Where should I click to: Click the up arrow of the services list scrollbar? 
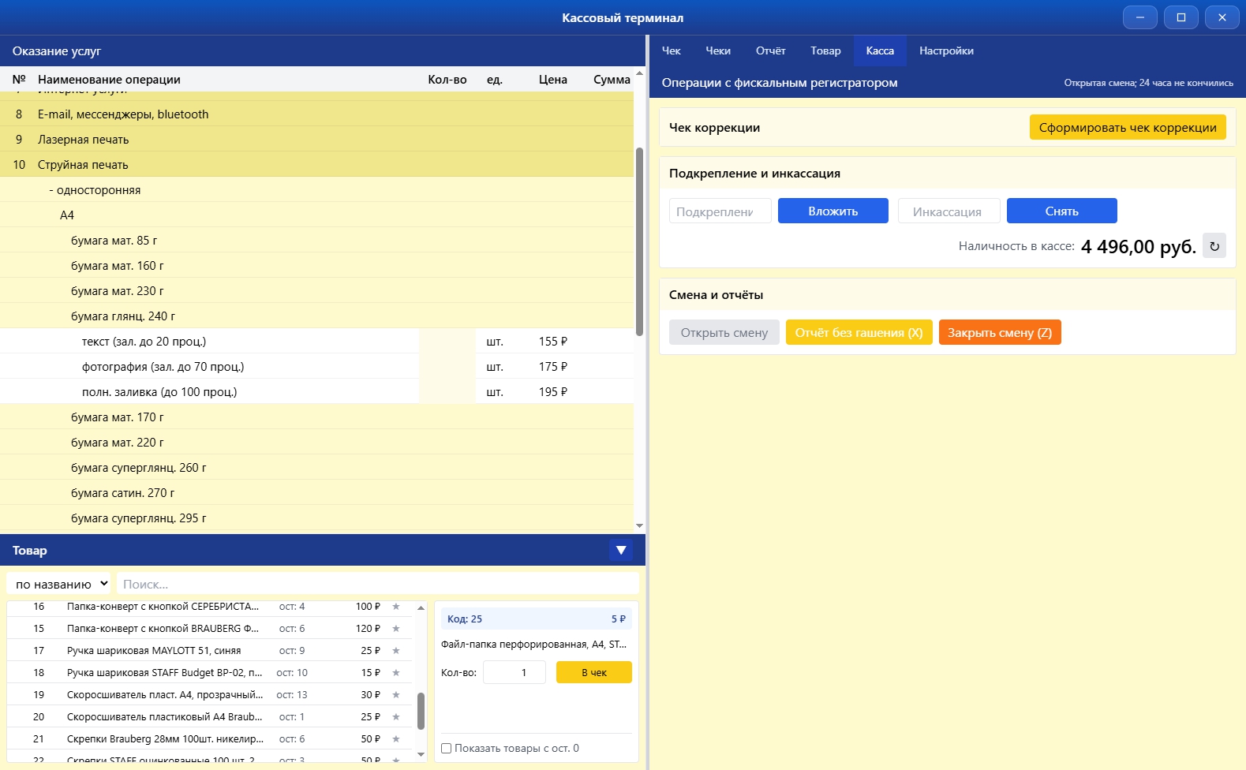639,73
